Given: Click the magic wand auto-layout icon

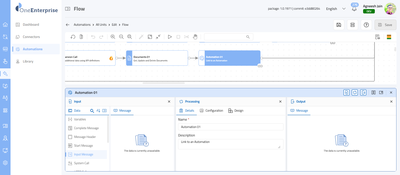Looking at the screenshot, I should tap(141, 37).
